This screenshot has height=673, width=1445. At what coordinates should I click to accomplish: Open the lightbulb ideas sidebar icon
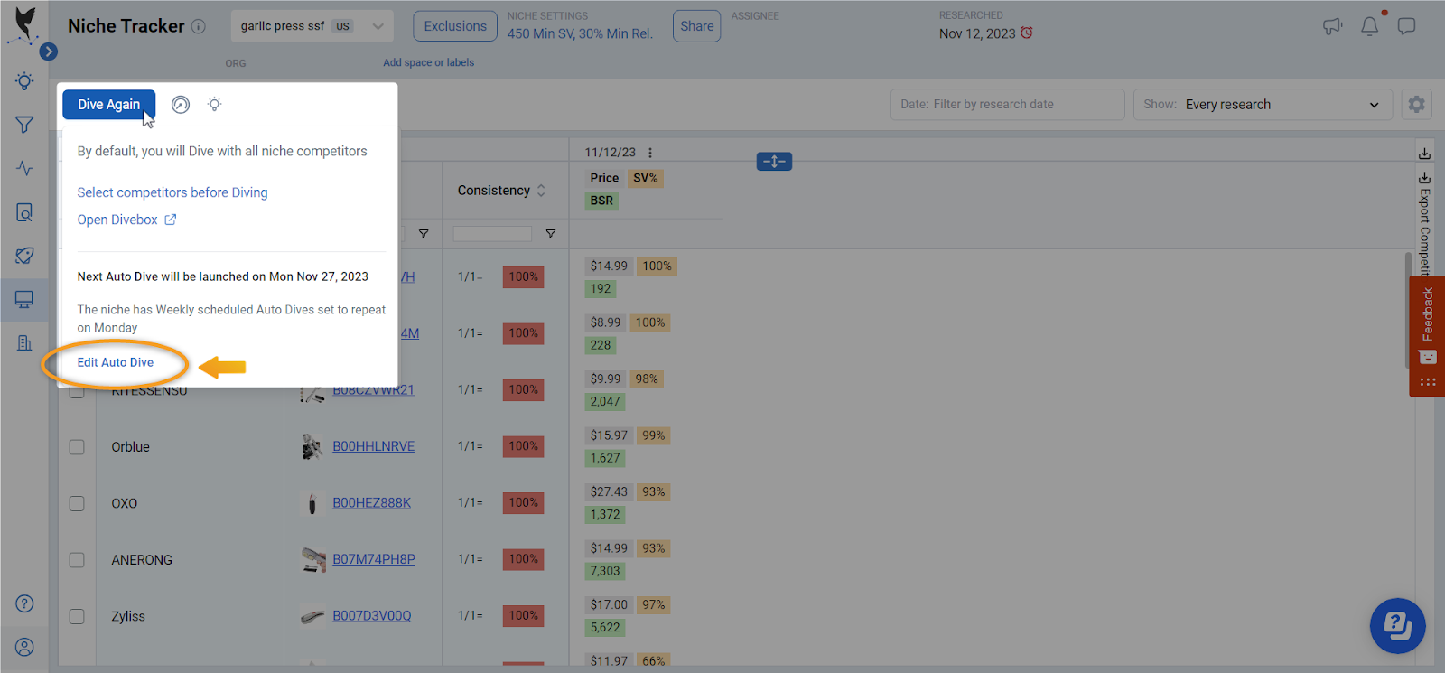[24, 81]
